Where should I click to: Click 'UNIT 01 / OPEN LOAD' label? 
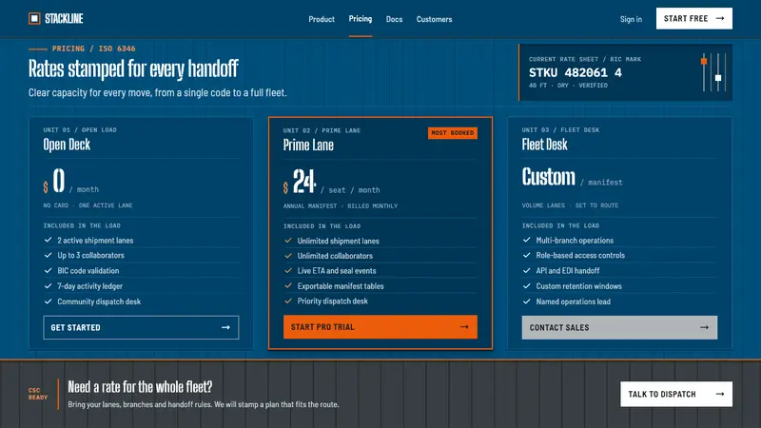click(x=80, y=130)
